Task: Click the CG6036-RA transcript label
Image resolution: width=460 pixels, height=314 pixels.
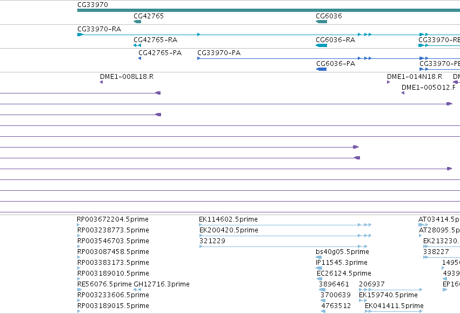Action: pos(335,40)
